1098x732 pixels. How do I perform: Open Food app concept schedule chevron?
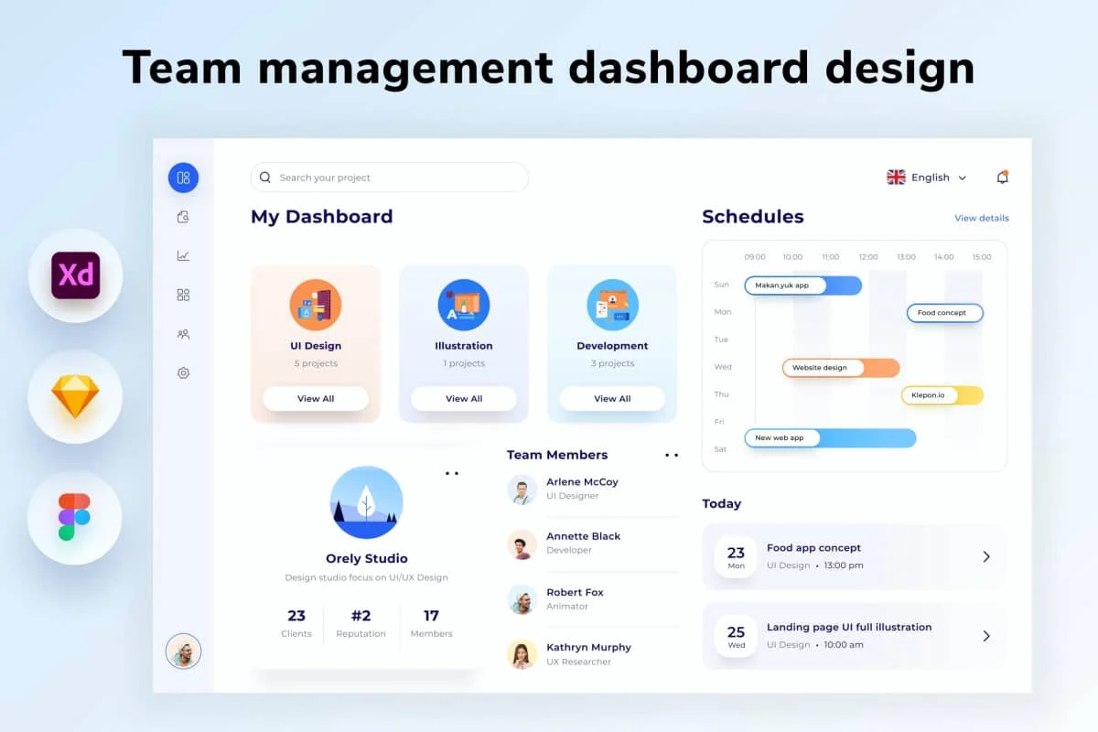click(x=985, y=556)
